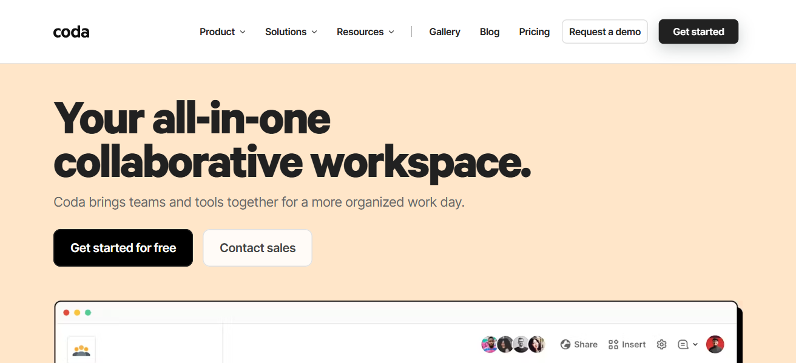Click the user avatar with red background
This screenshot has width=796, height=363.
(x=715, y=344)
